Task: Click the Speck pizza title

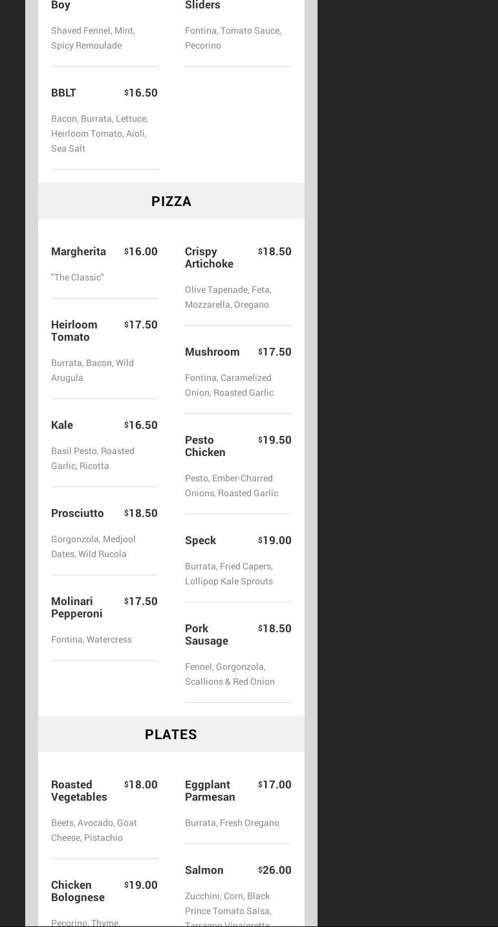Action: click(200, 540)
